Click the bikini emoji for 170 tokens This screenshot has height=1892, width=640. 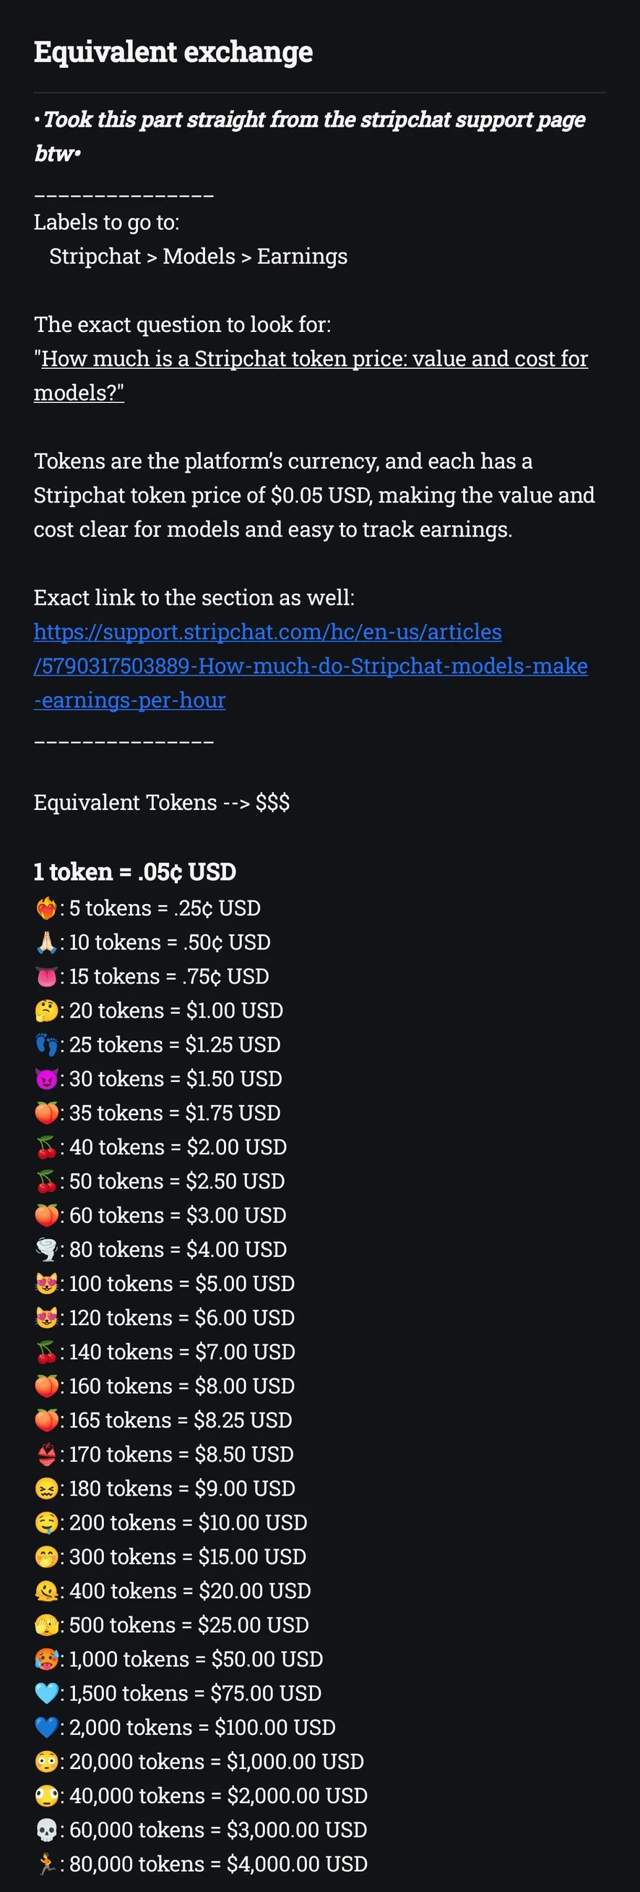pyautogui.click(x=46, y=1454)
